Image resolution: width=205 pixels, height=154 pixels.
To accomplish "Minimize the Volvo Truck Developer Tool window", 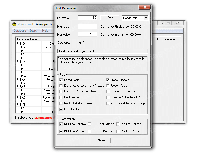I will click(161, 23).
